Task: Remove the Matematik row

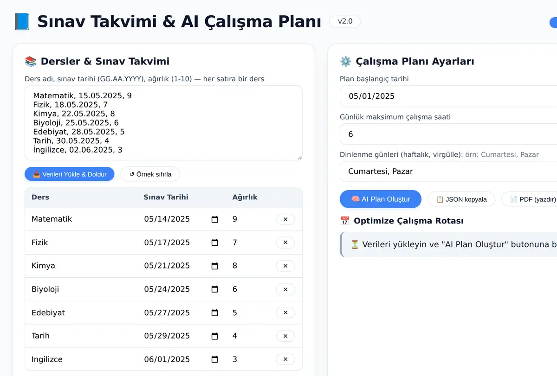Action: (285, 219)
